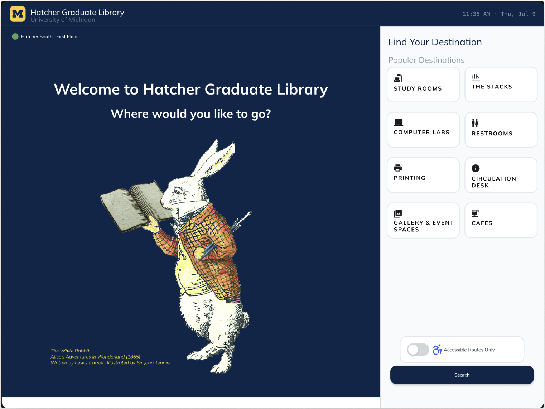The image size is (545, 409).
Task: Open the Computer Labs destination card
Action: coord(423,130)
